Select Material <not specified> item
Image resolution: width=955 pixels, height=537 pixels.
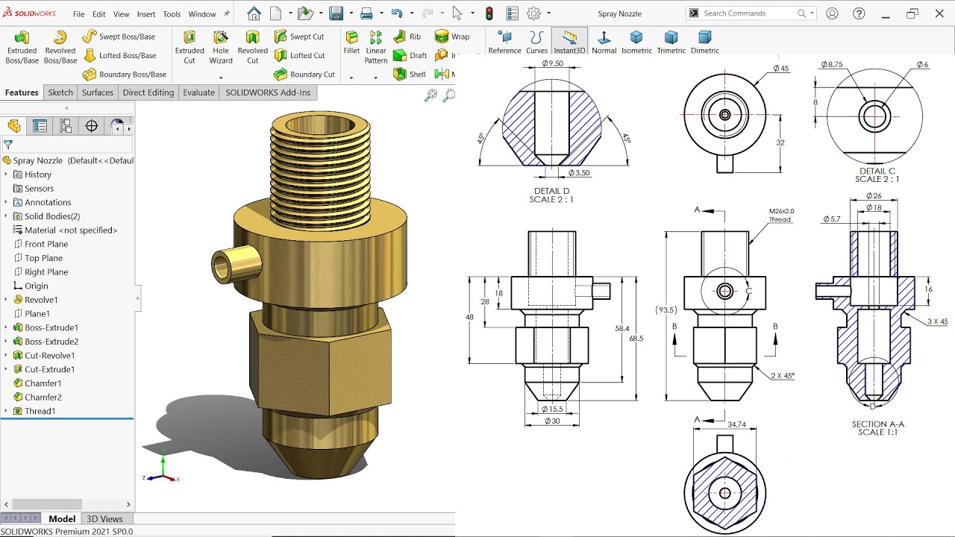(65, 230)
